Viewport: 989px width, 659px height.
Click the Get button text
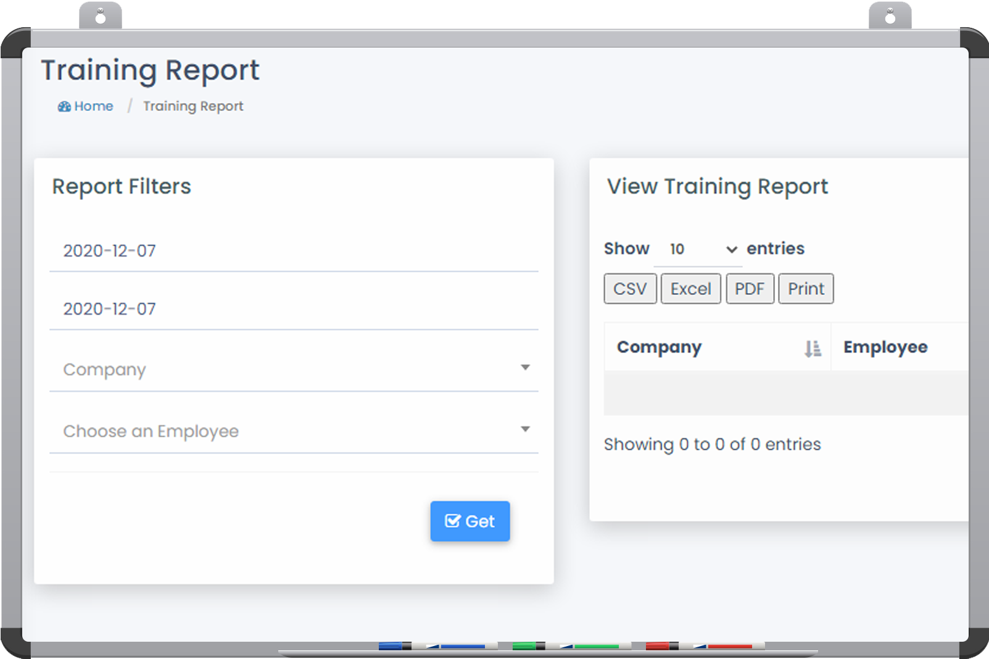(480, 522)
